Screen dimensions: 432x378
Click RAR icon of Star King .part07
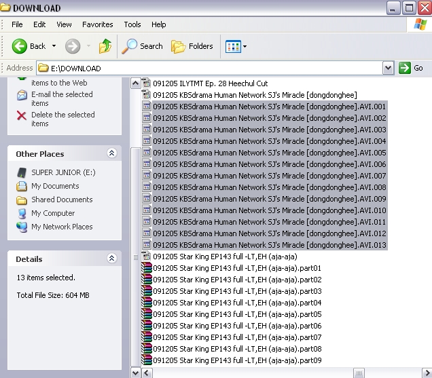147,337
